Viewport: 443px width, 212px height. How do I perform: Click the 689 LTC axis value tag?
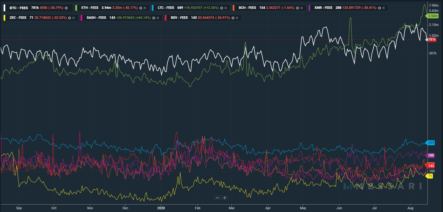[x=431, y=143]
